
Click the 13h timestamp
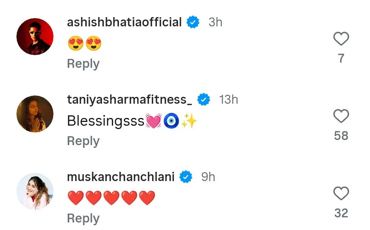229,100
